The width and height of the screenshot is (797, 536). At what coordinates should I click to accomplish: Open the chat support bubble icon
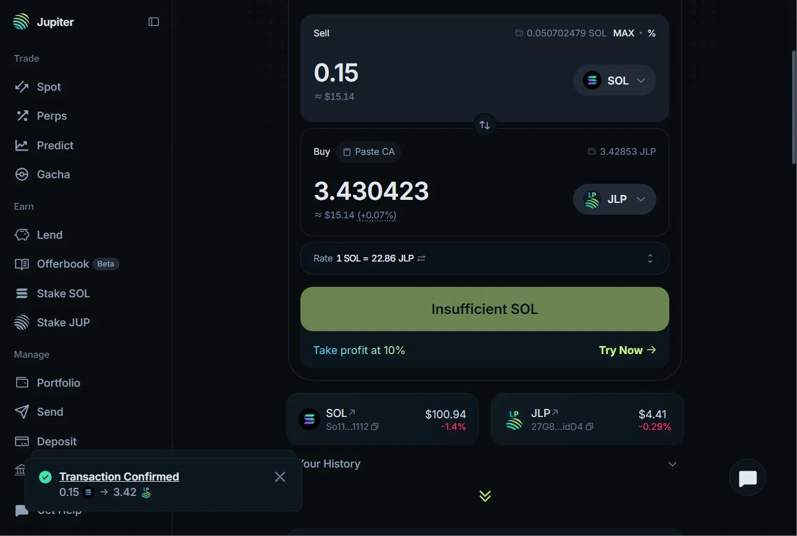click(x=748, y=478)
